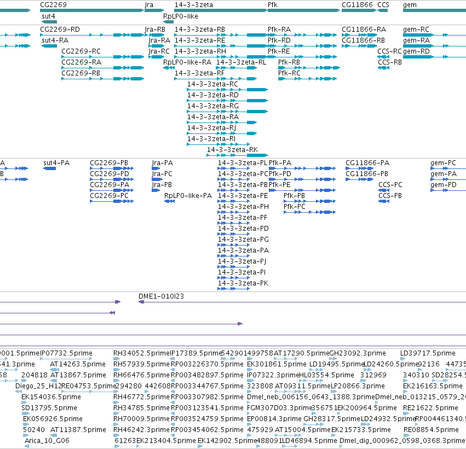Select EST LD39717.5prime

point(403,359)
